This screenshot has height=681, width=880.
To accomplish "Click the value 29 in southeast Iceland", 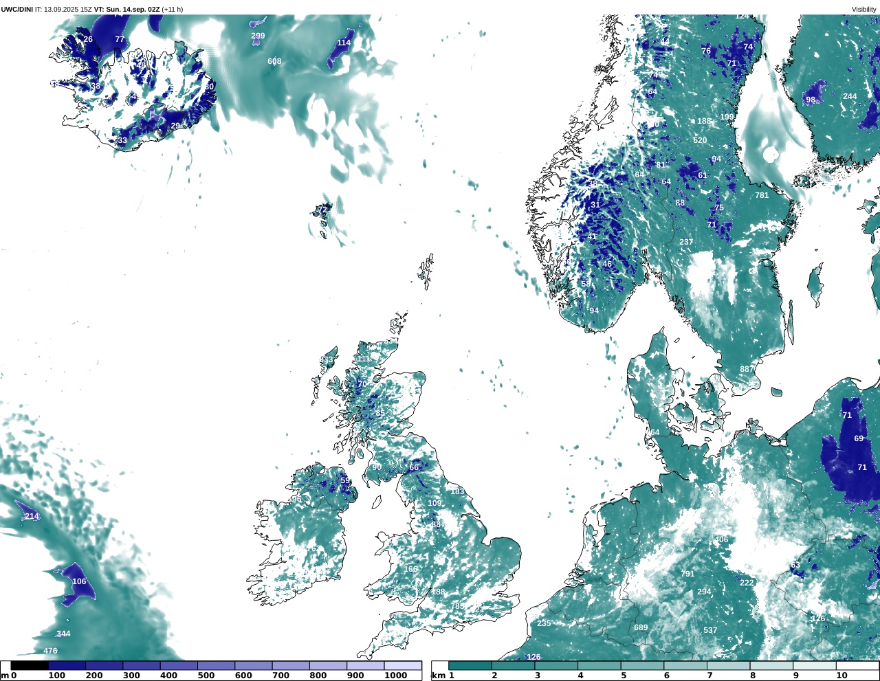I will (175, 126).
